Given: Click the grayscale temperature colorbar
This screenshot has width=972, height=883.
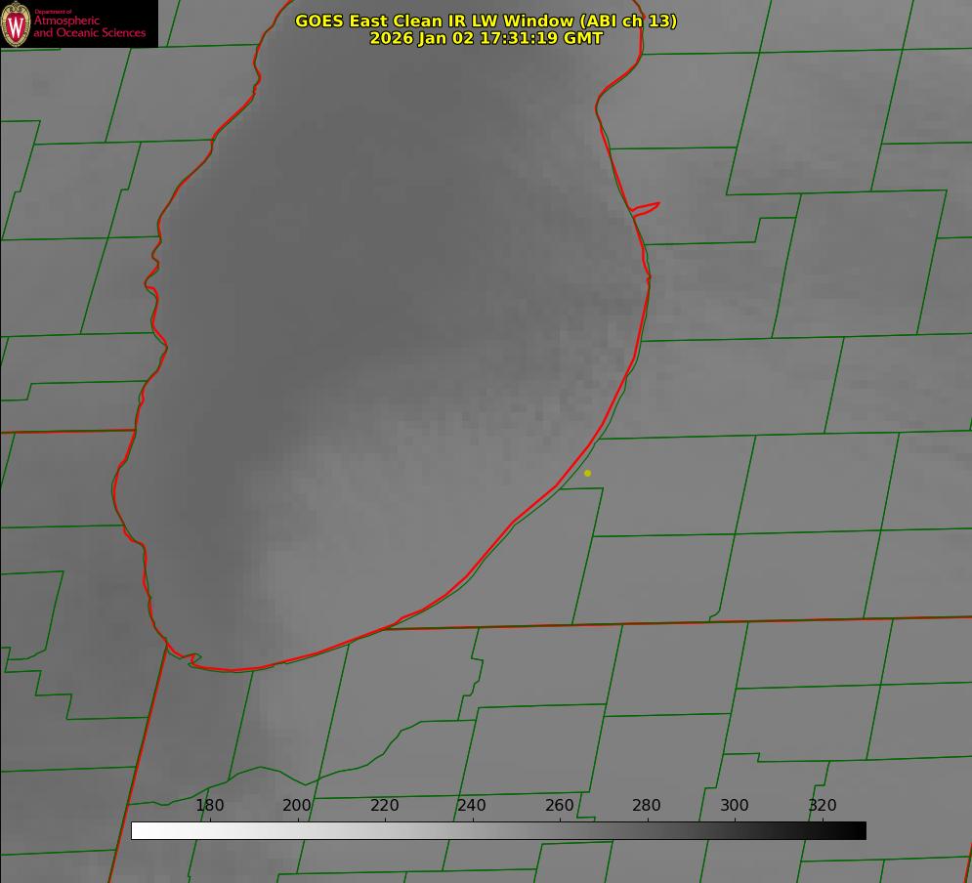Looking at the screenshot, I should click(498, 830).
